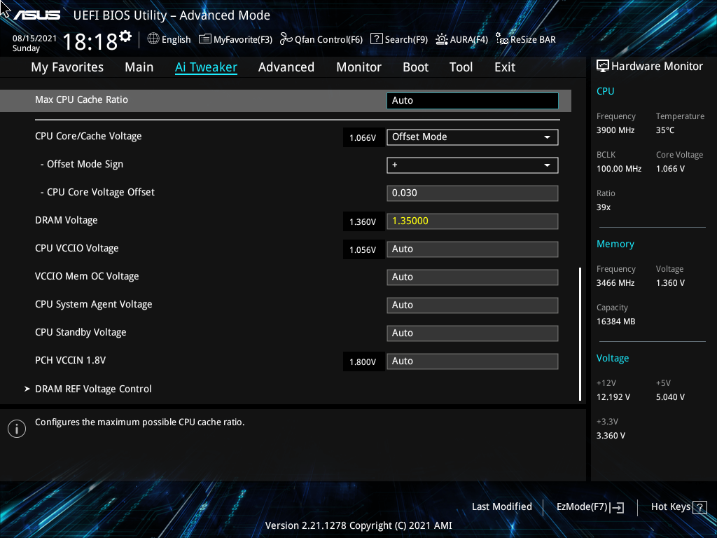Image resolution: width=717 pixels, height=538 pixels.
Task: Click the Last Modified button
Action: click(x=501, y=507)
